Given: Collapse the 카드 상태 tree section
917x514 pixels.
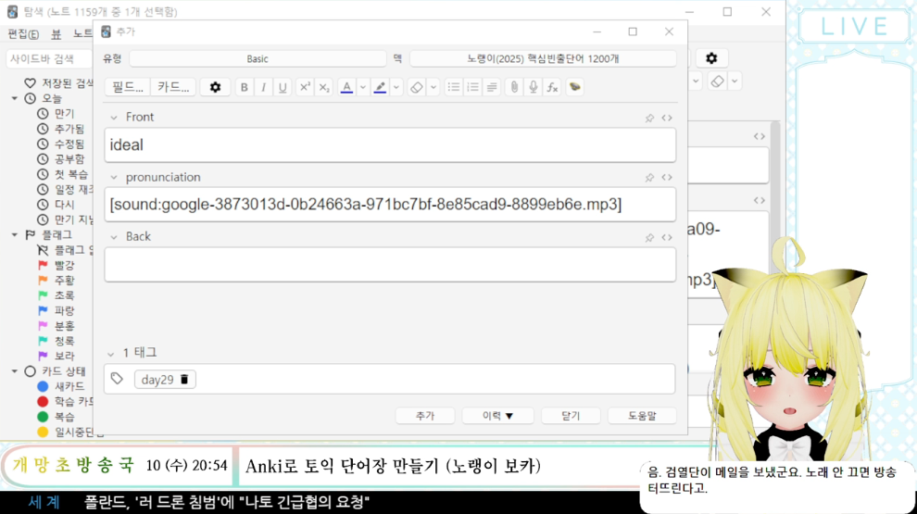Looking at the screenshot, I should pos(15,370).
